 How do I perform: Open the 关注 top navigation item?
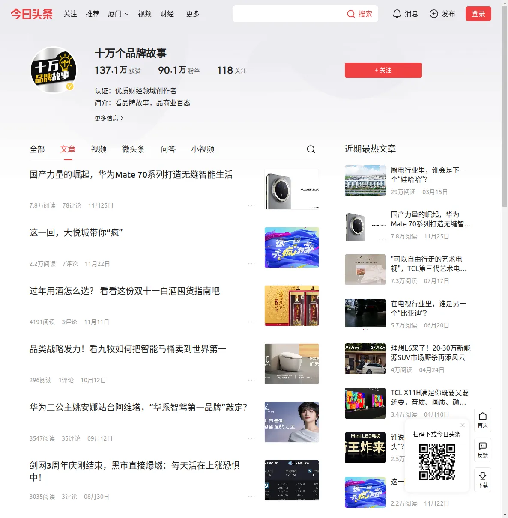(x=70, y=14)
